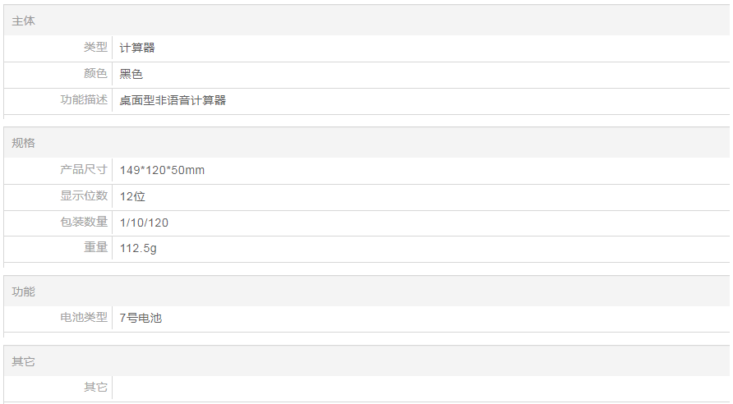This screenshot has width=733, height=404.
Task: Click the 计算器 type value
Action: (x=137, y=48)
